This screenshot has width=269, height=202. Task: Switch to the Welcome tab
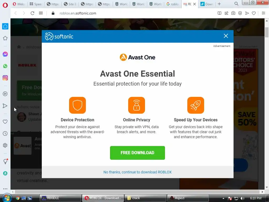19,4
